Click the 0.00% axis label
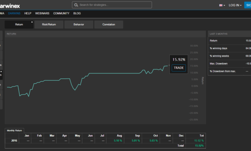Screen dimensions: 251x151 click(x=195, y=86)
